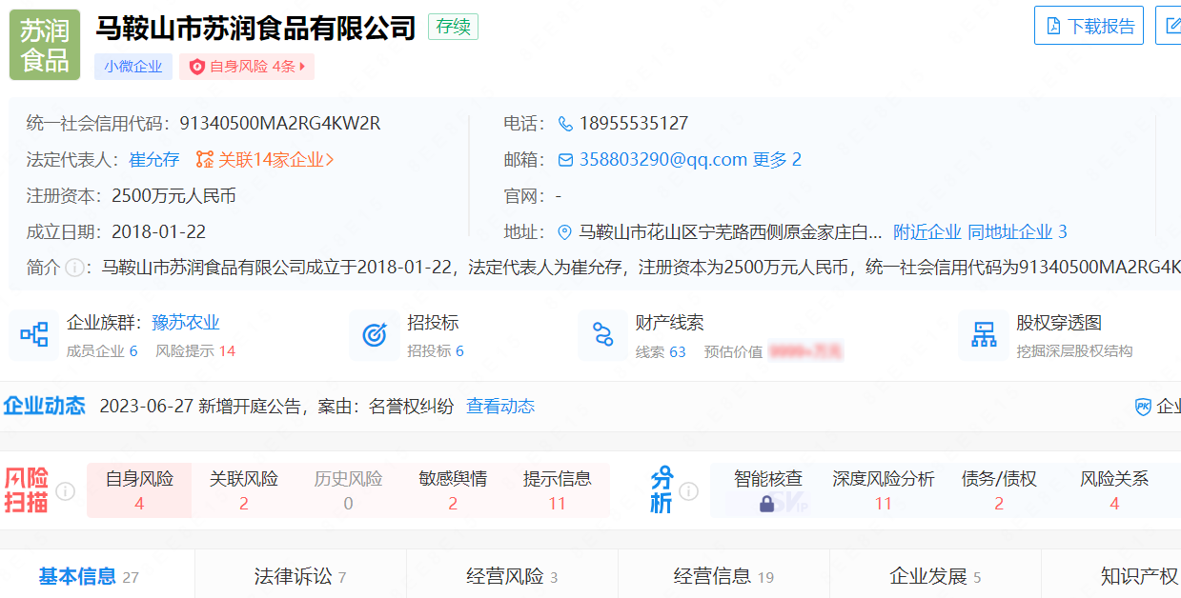The width and height of the screenshot is (1181, 598).
Task: Select 历史风险 0 risk tab
Action: pyautogui.click(x=348, y=490)
